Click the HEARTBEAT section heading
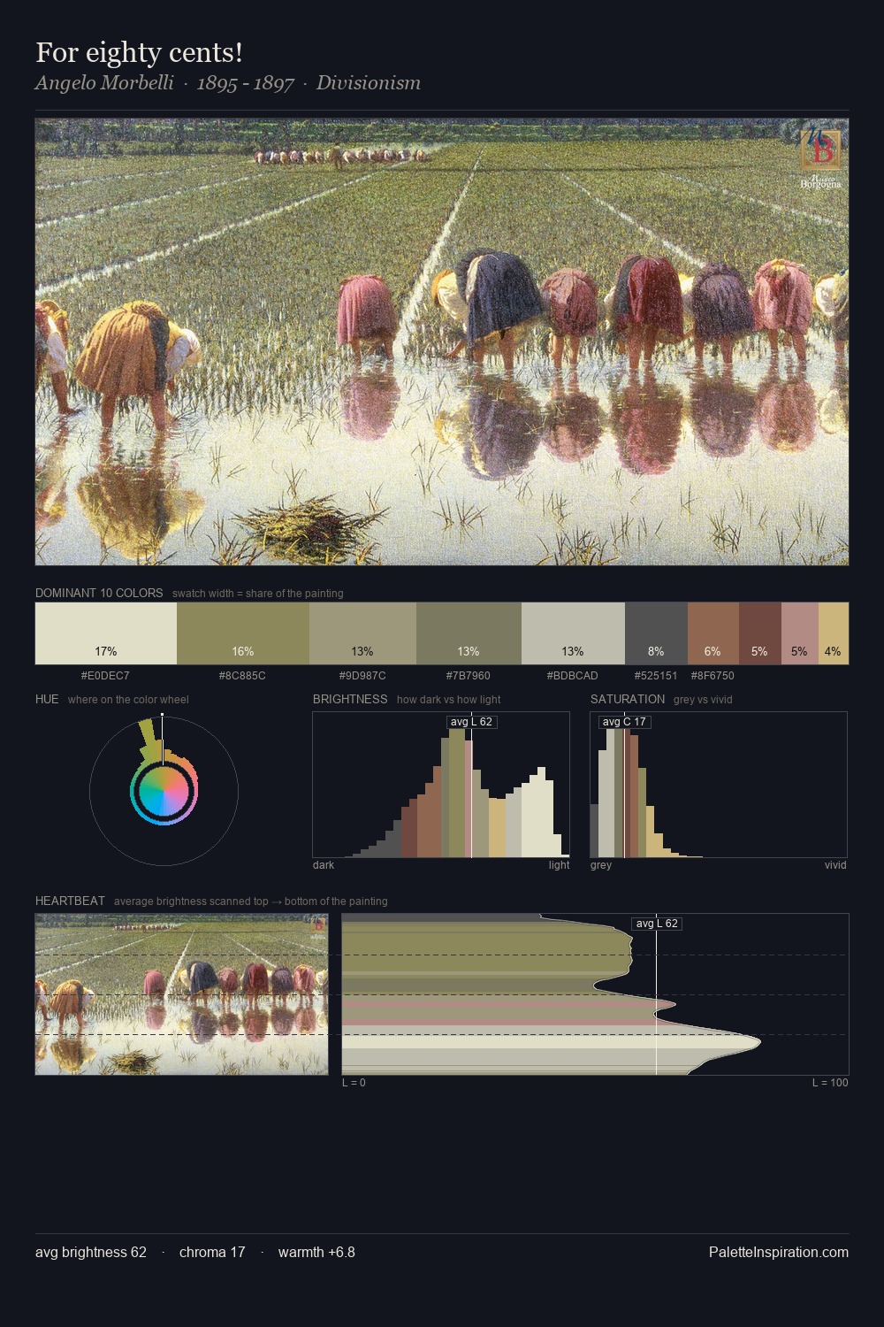Image resolution: width=884 pixels, height=1327 pixels. coord(70,901)
